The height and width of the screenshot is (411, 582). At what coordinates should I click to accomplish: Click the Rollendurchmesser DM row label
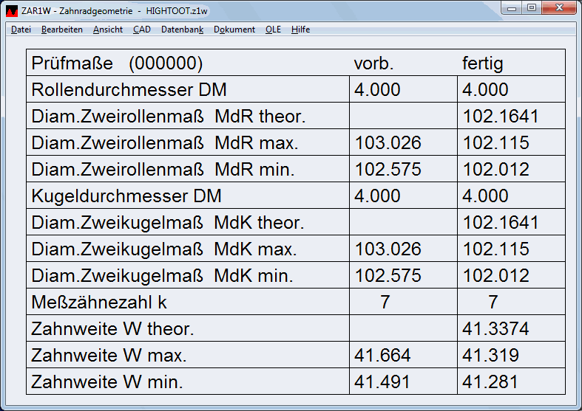coord(129,90)
